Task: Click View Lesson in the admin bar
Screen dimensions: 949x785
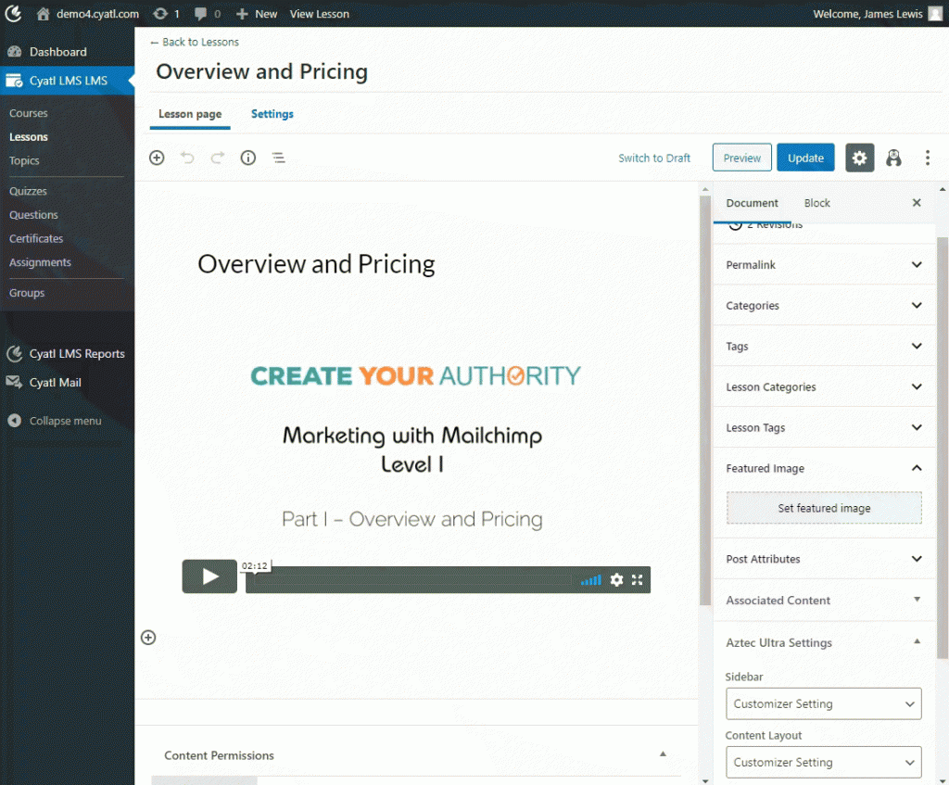Action: tap(320, 13)
